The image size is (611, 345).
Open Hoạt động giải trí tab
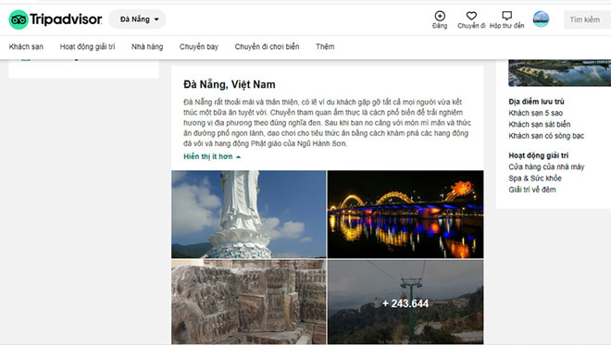click(87, 47)
